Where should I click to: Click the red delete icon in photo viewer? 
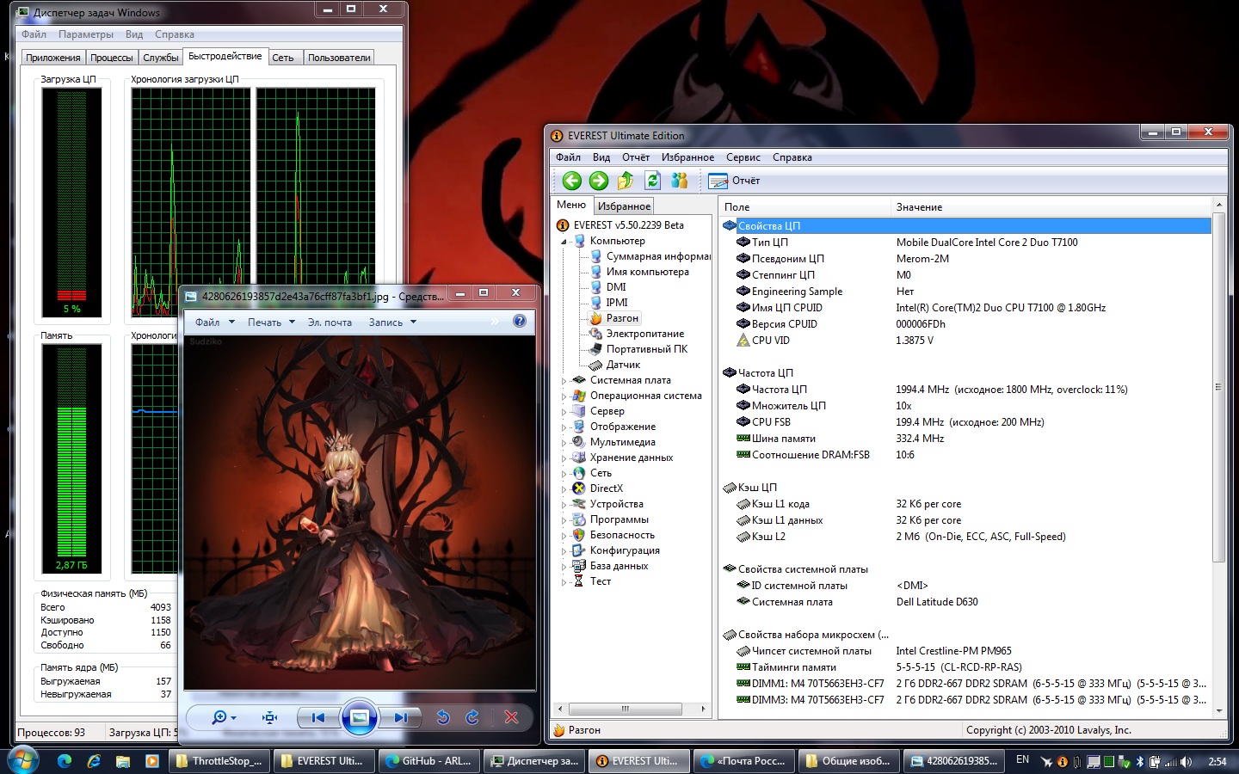tap(511, 717)
